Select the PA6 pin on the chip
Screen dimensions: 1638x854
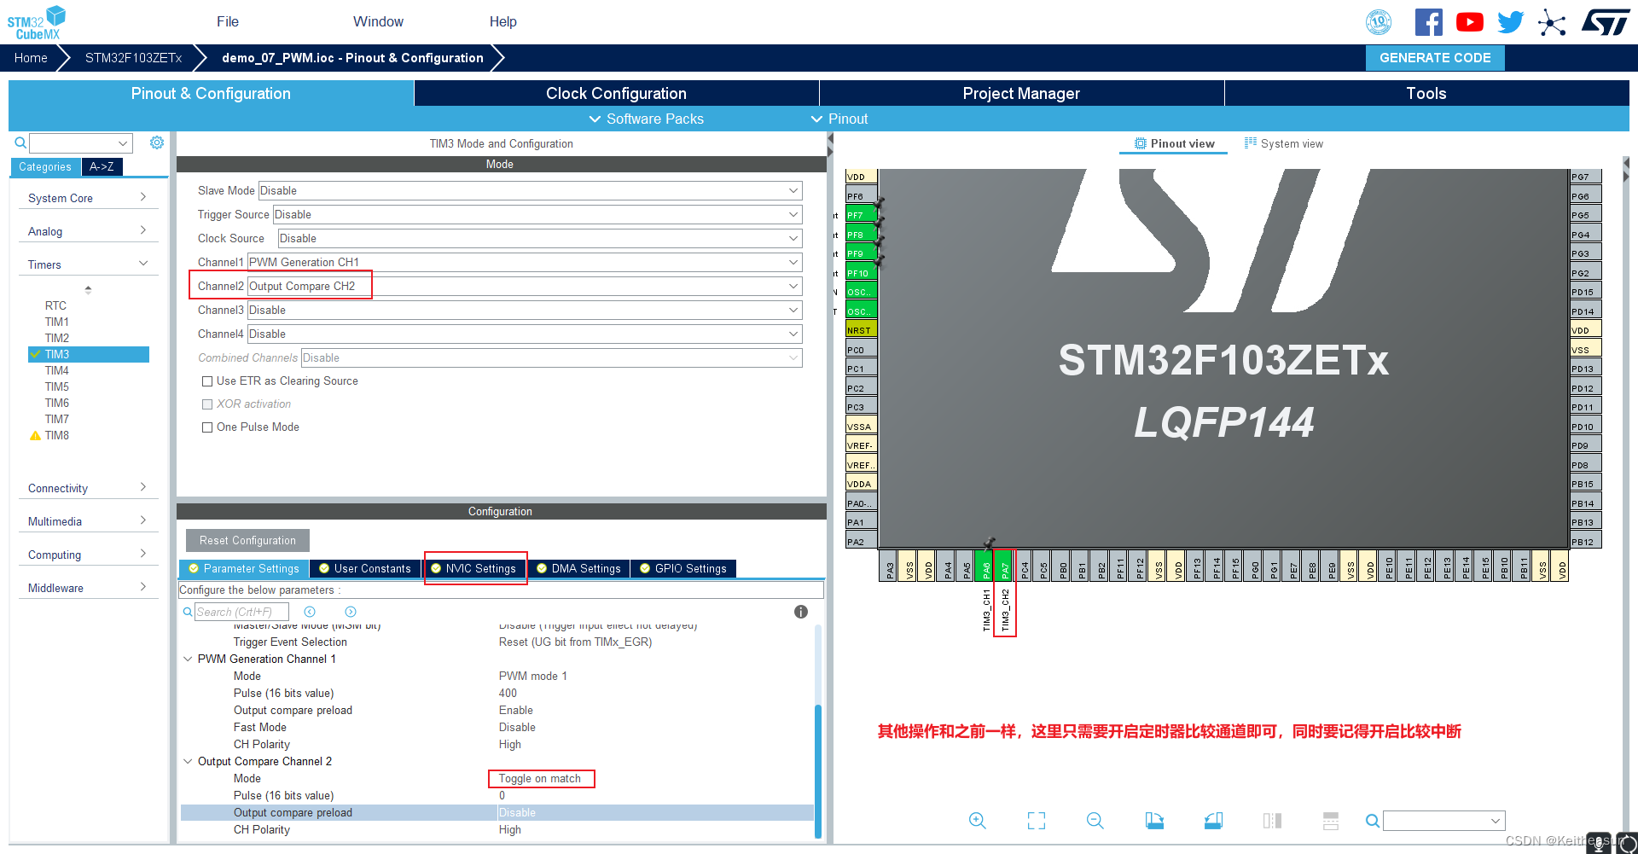(x=985, y=566)
